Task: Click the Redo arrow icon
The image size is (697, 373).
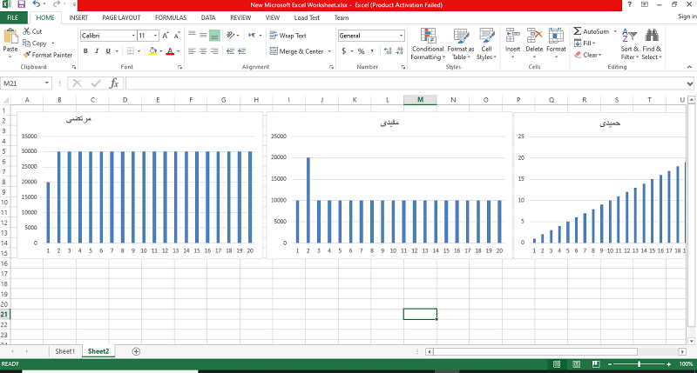Action: 56,4
